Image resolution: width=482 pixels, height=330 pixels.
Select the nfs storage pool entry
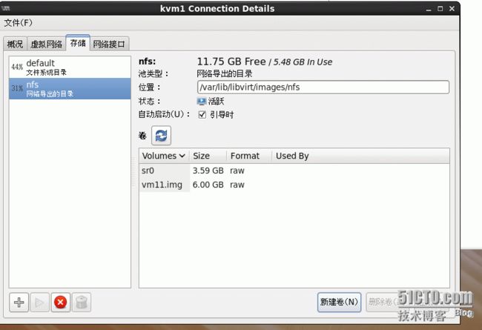(70, 88)
